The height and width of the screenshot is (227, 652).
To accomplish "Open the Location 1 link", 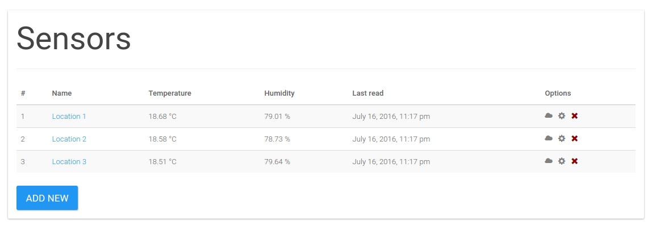I will (x=69, y=116).
